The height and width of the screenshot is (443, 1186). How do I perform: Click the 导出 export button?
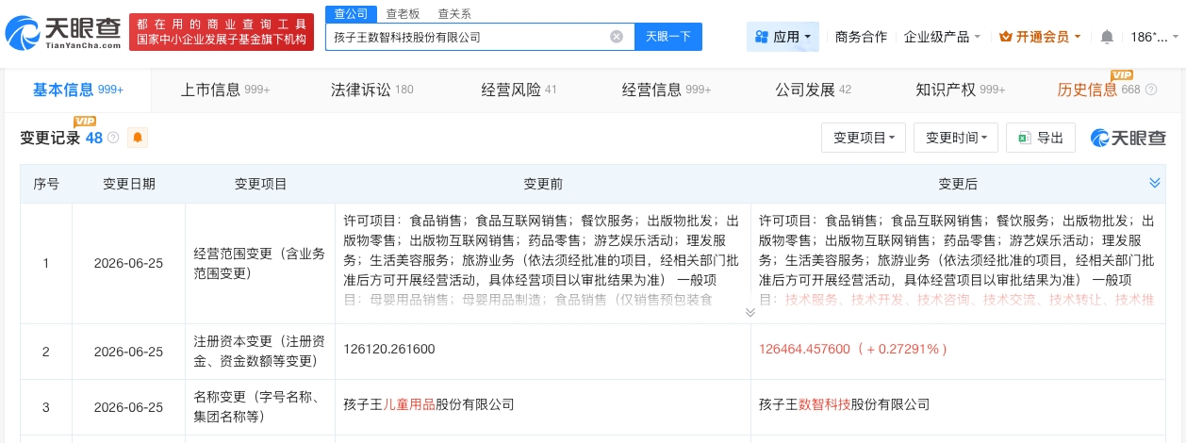tap(1041, 138)
